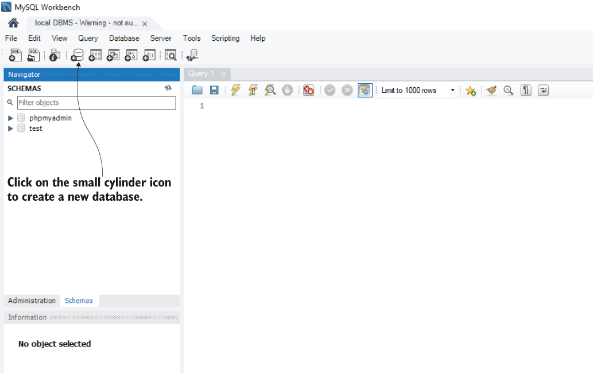Open the Create new view icon
The width and height of the screenshot is (593, 373).
coord(113,55)
